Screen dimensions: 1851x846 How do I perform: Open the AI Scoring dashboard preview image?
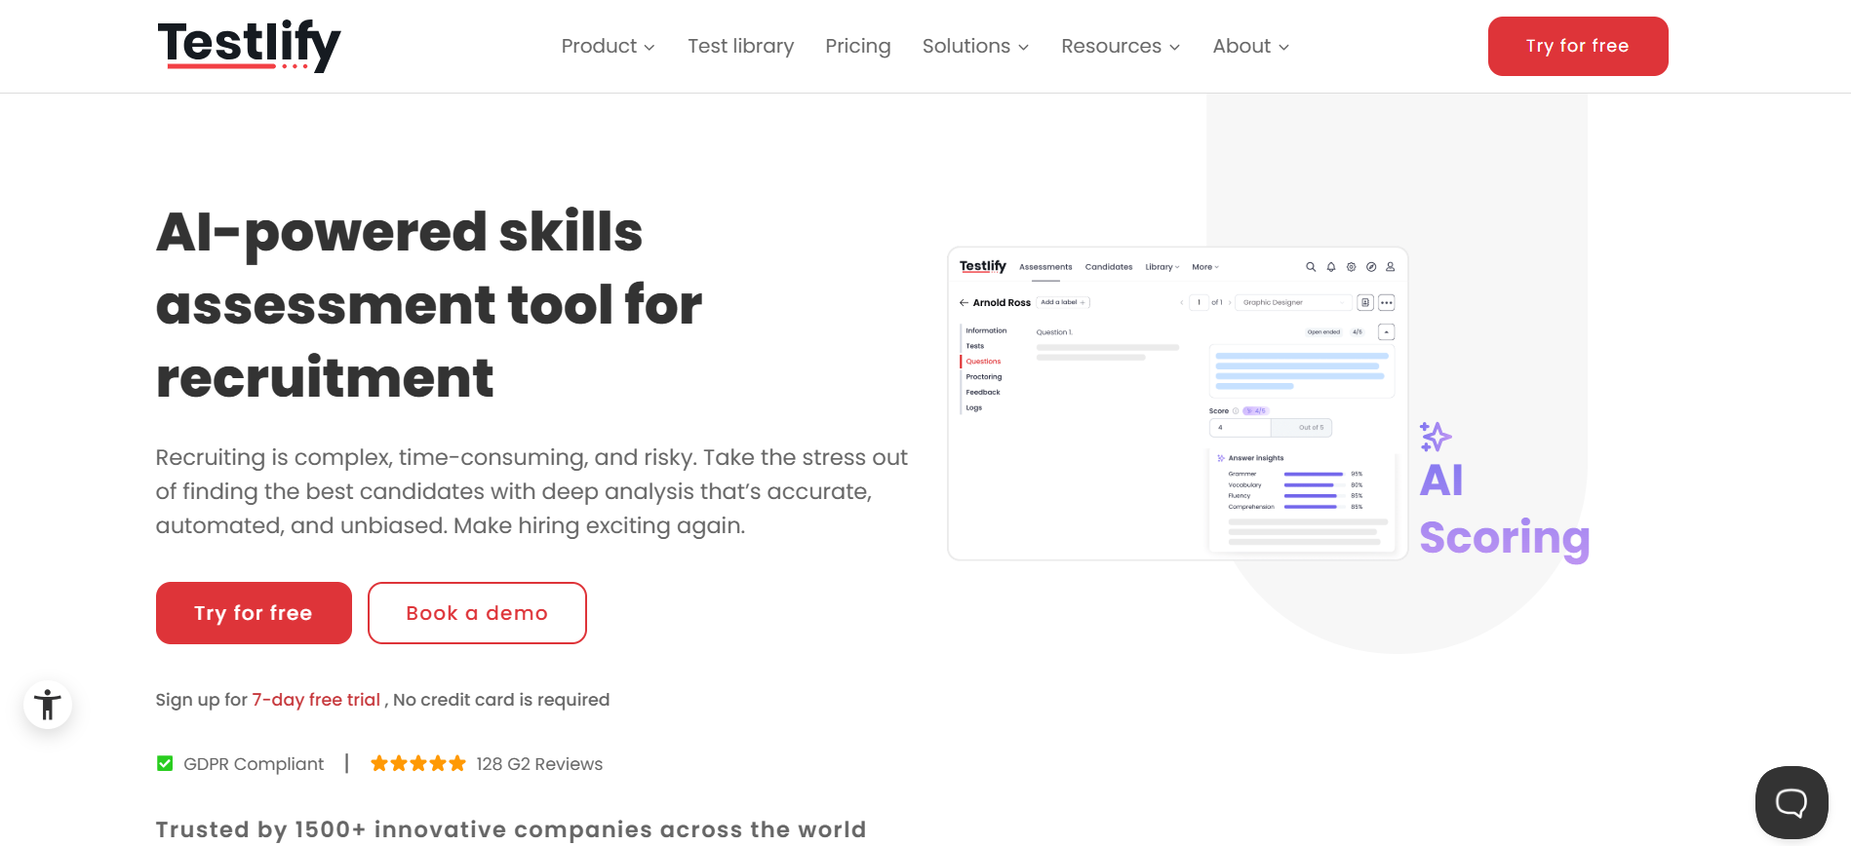tap(1177, 404)
